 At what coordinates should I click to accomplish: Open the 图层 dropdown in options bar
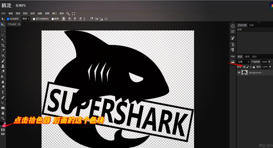pyautogui.click(x=26, y=19)
